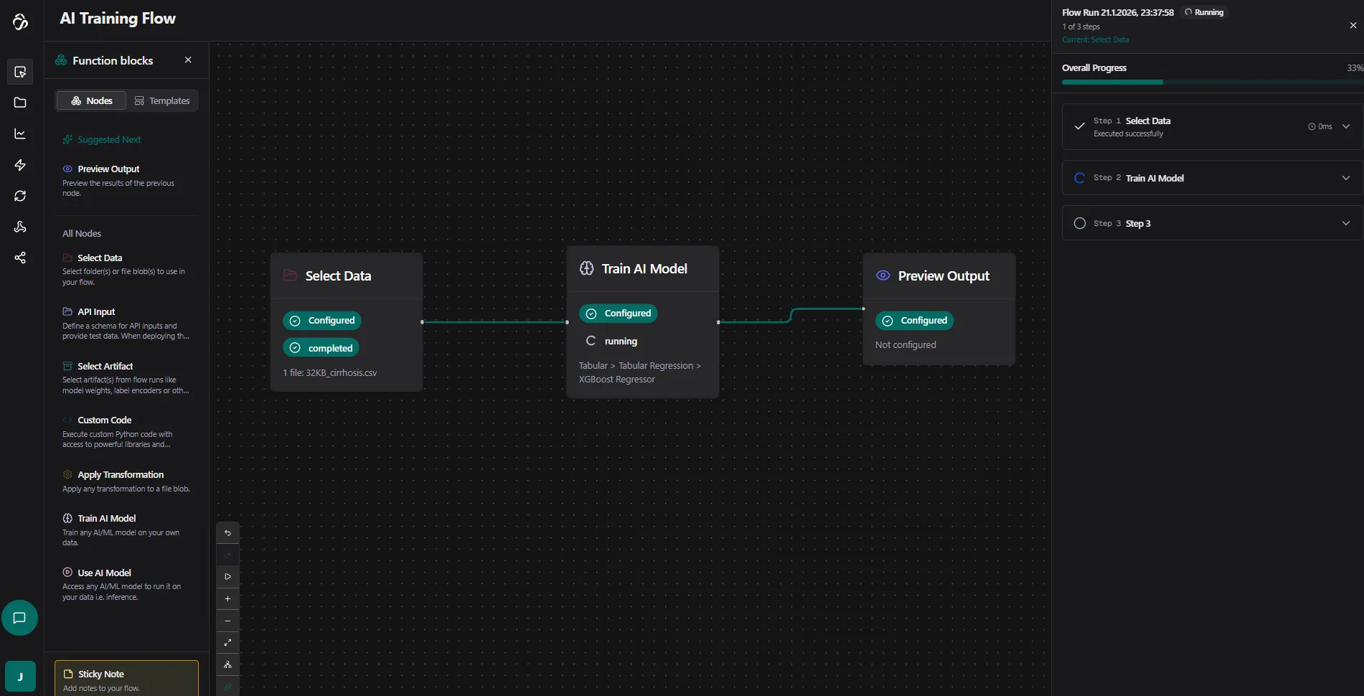Zoom in using the plus icon
The height and width of the screenshot is (696, 1364).
tap(227, 599)
